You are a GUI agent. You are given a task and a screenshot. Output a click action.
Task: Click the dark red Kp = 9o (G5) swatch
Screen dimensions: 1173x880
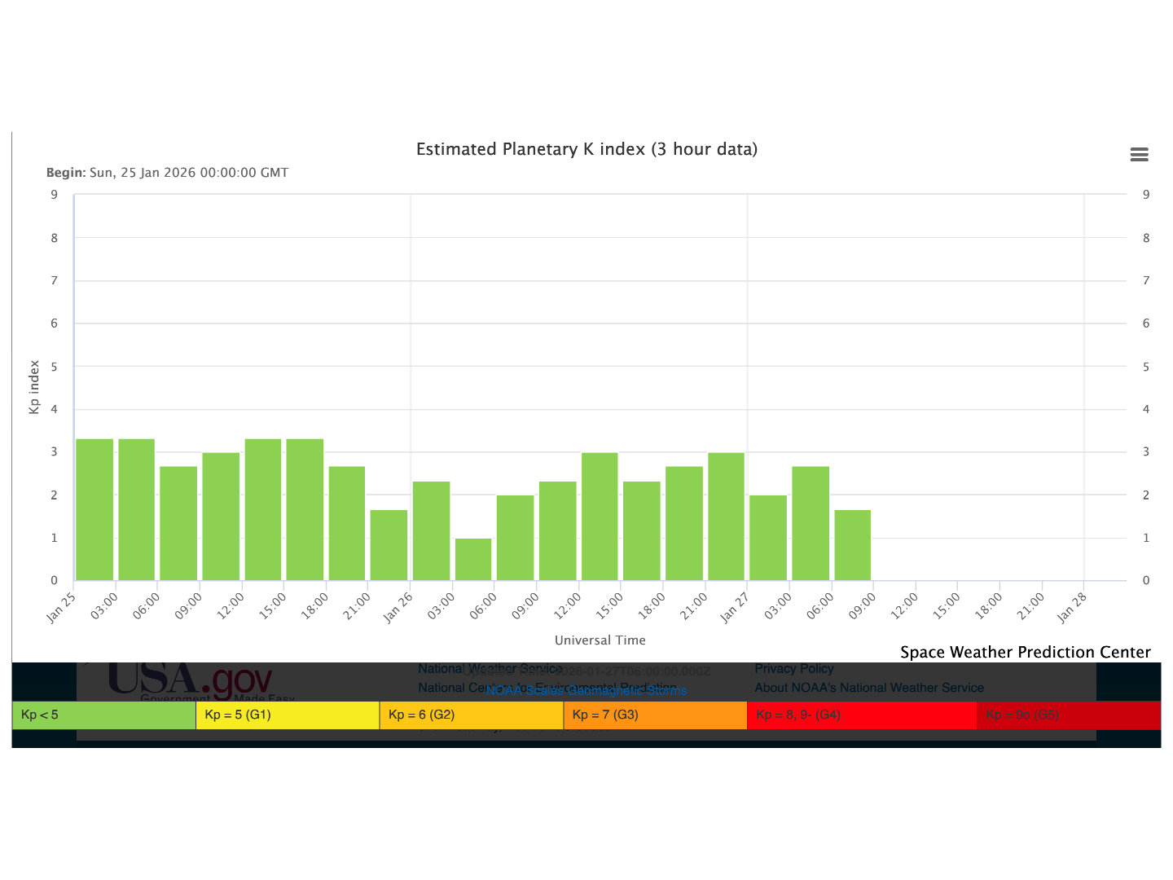click(1068, 715)
